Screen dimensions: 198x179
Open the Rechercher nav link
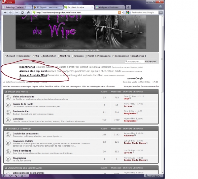pyautogui.click(x=48, y=56)
